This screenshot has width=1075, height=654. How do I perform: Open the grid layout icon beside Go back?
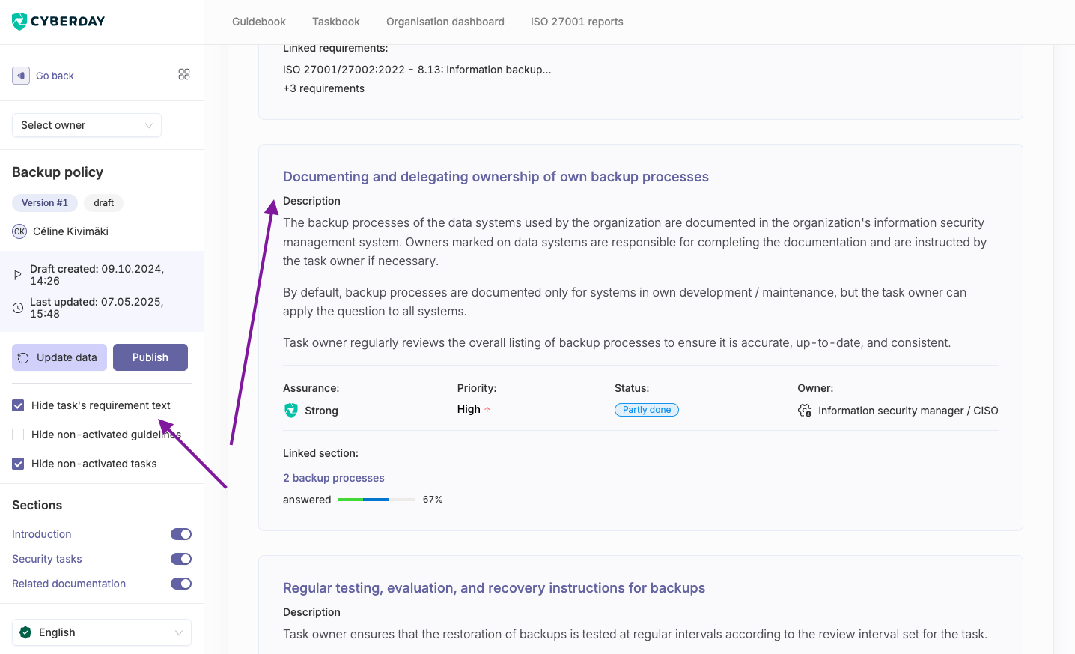[184, 74]
